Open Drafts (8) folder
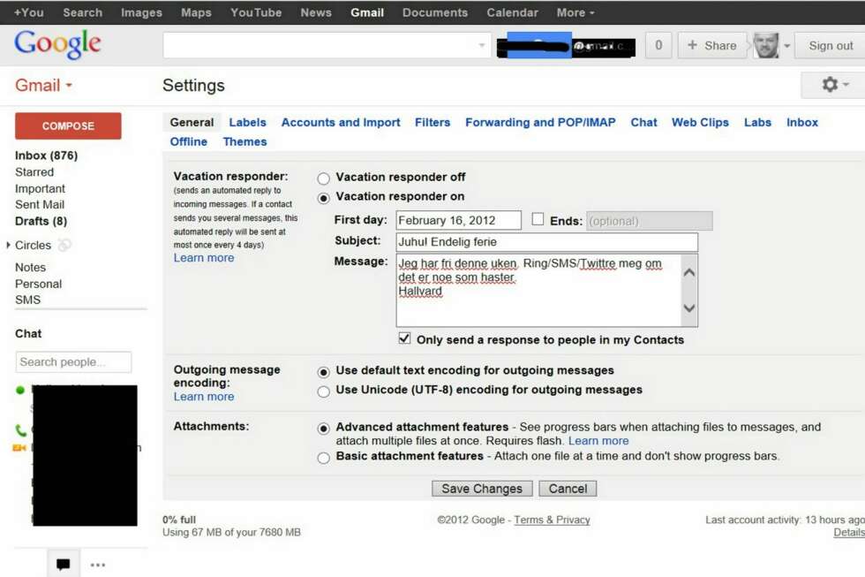 [41, 221]
